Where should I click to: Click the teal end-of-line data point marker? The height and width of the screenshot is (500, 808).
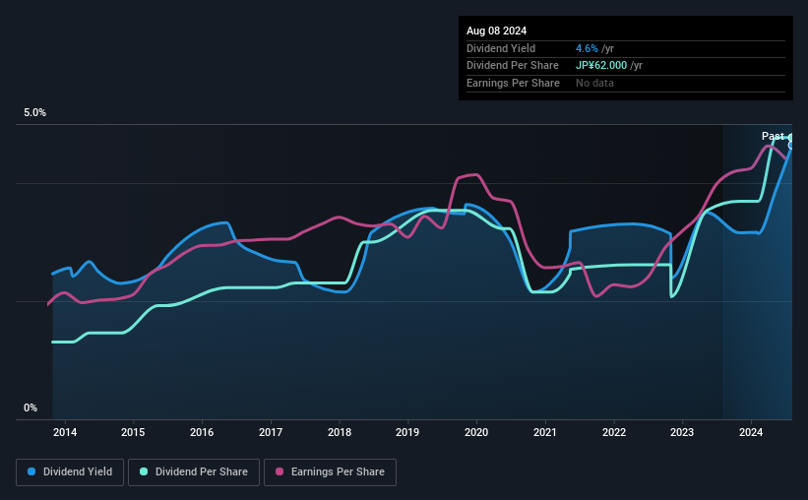coord(791,138)
